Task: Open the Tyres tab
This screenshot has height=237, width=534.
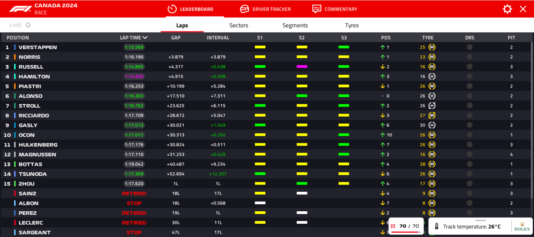Action: [352, 25]
